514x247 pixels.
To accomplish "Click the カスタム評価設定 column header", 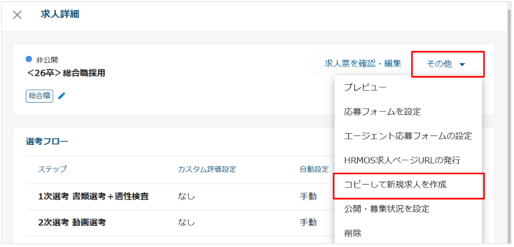I will pos(207,169).
